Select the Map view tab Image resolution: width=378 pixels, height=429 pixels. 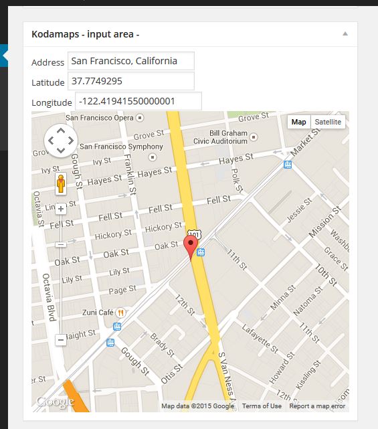tap(298, 122)
